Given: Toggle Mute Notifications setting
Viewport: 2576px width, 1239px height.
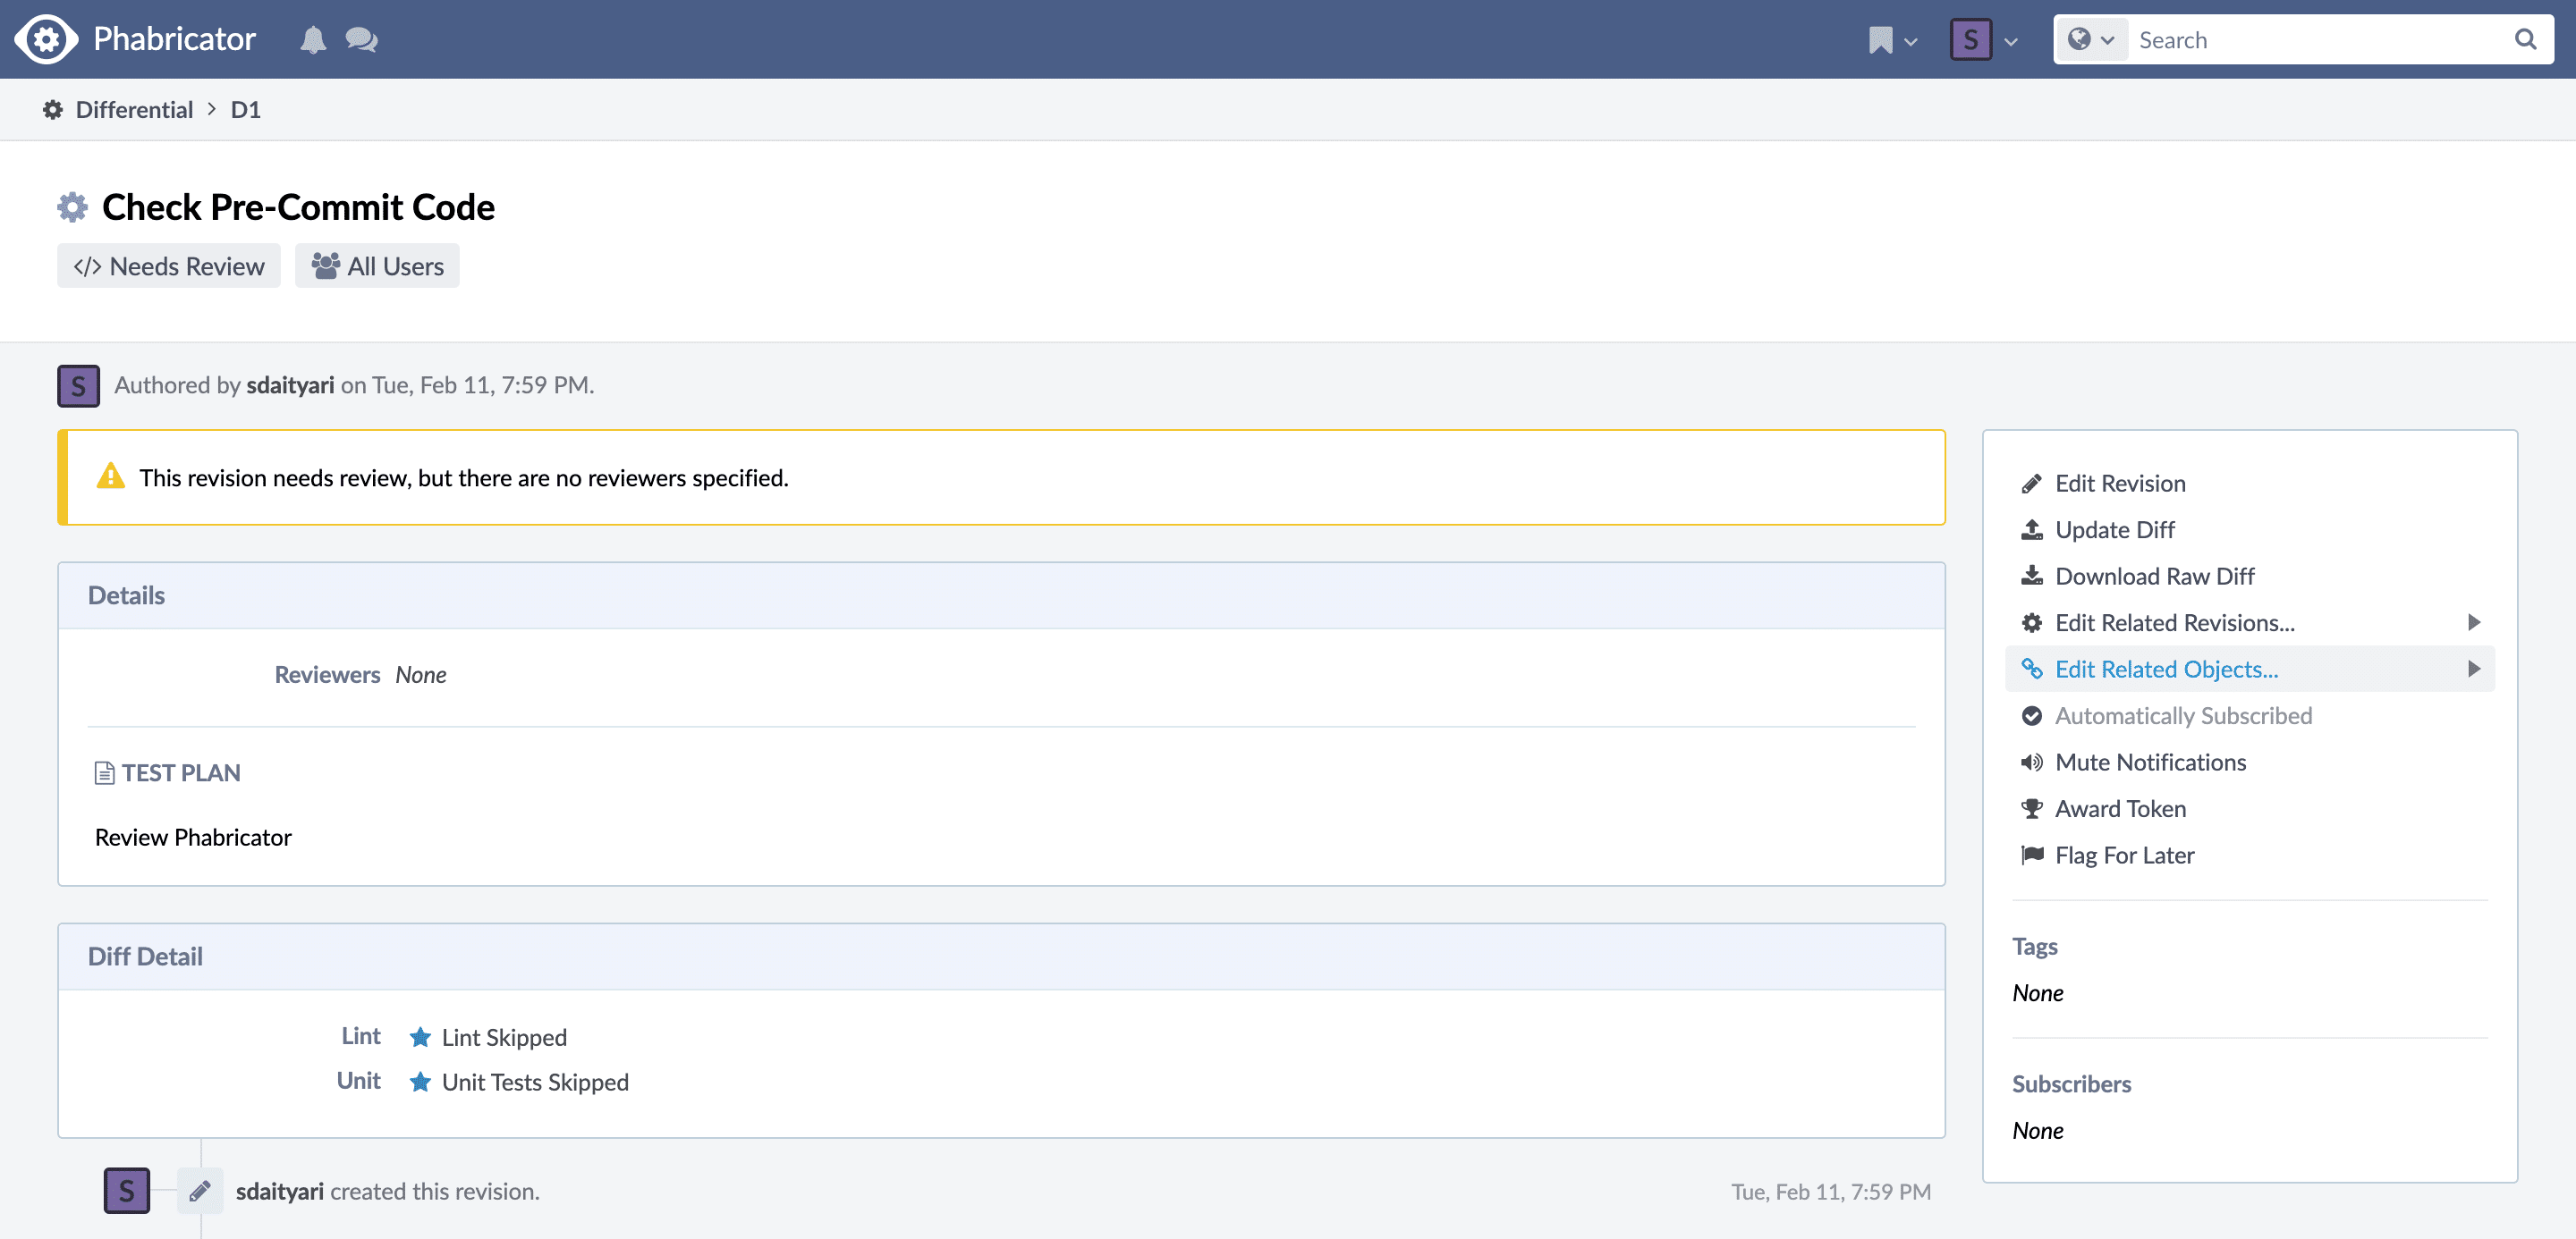Looking at the screenshot, I should [x=2152, y=762].
